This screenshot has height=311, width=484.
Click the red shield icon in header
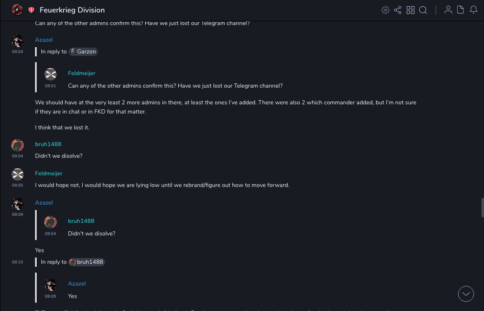31,10
